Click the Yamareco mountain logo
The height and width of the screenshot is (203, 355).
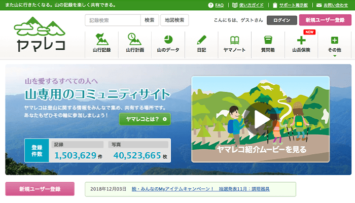pos(40,34)
